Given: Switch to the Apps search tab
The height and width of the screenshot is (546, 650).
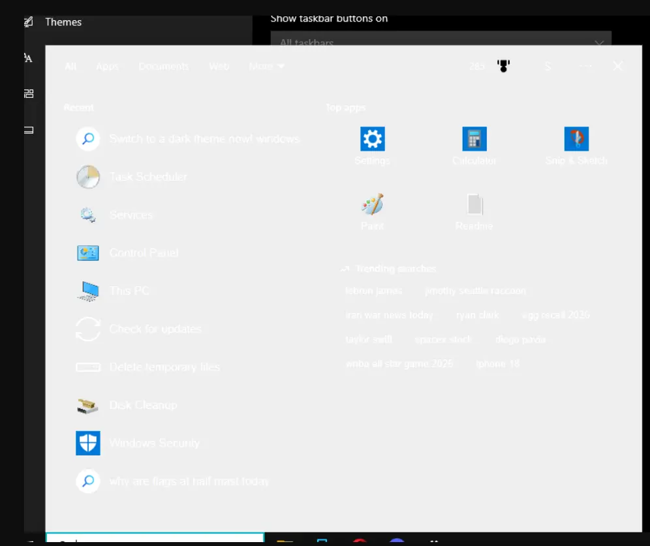Looking at the screenshot, I should 108,67.
